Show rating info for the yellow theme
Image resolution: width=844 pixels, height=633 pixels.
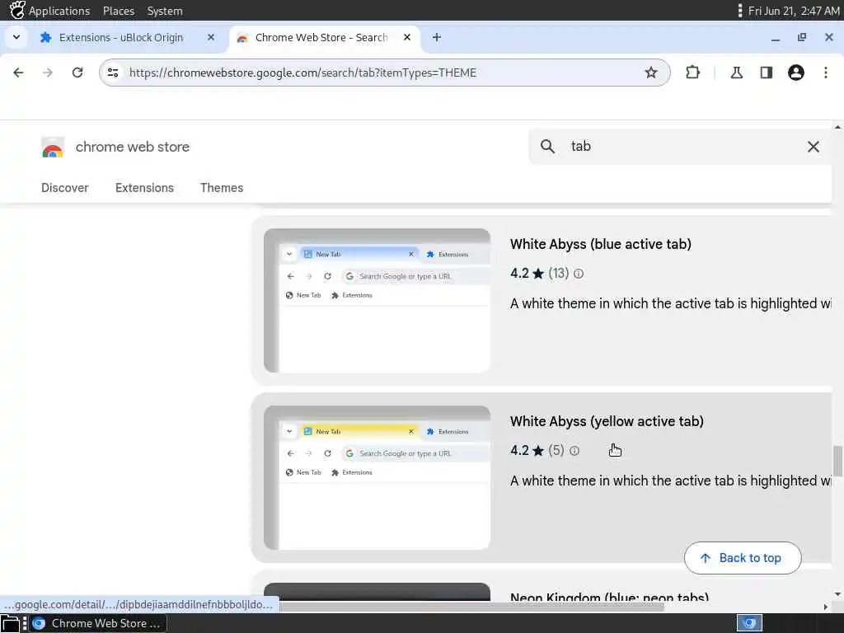tap(574, 451)
